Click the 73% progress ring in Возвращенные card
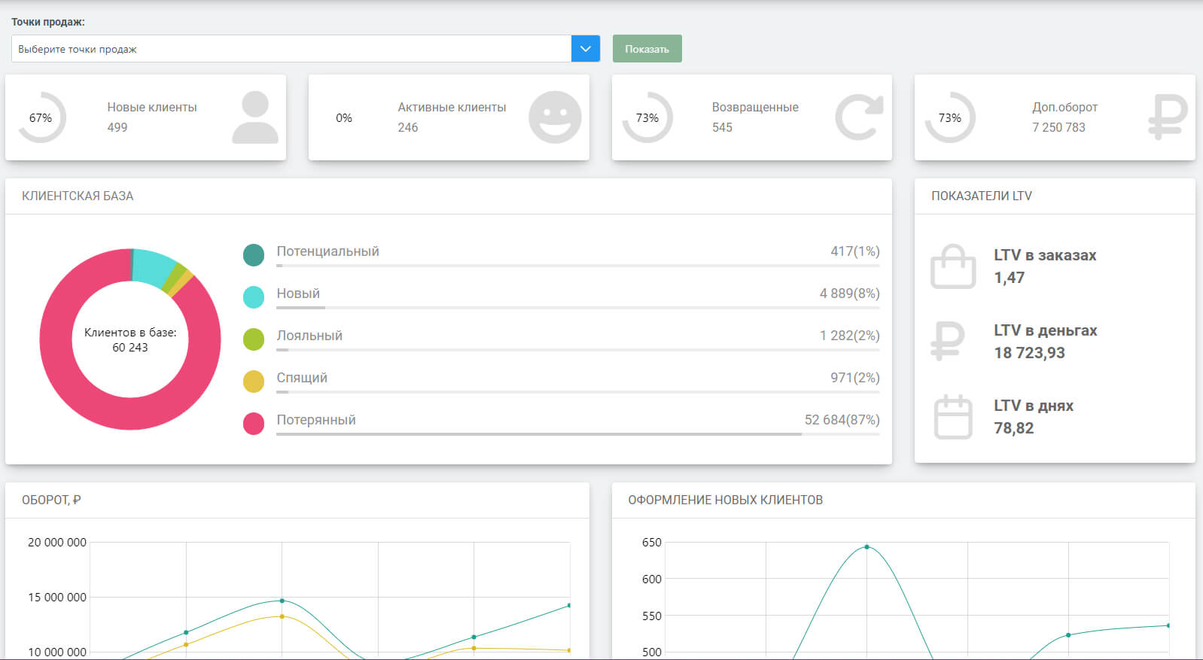 click(x=647, y=117)
